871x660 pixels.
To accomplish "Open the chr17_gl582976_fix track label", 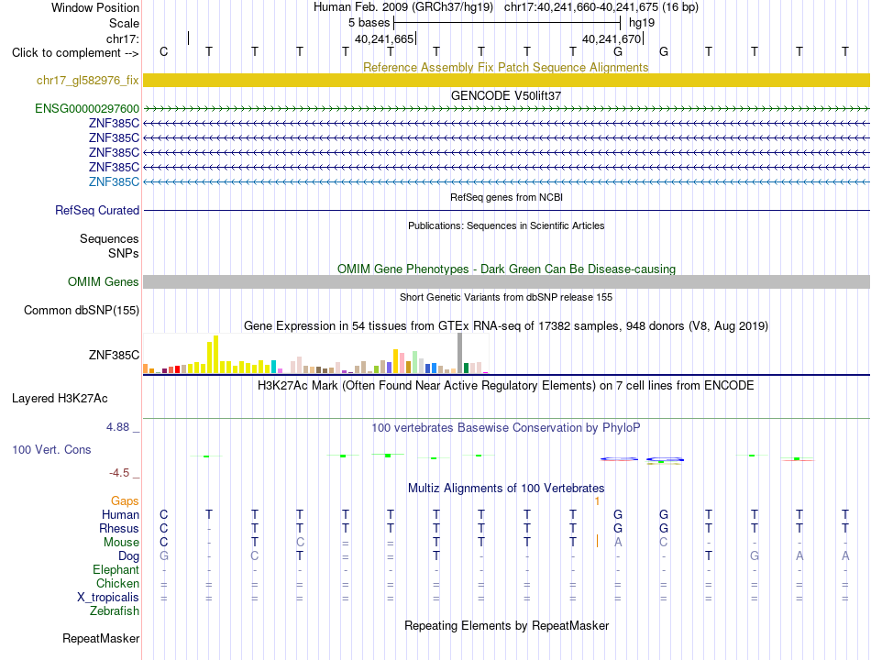I will 88,80.
